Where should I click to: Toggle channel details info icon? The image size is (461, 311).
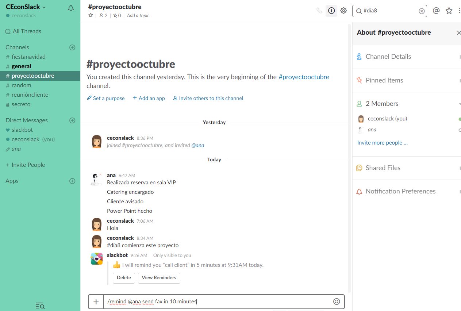[331, 11]
